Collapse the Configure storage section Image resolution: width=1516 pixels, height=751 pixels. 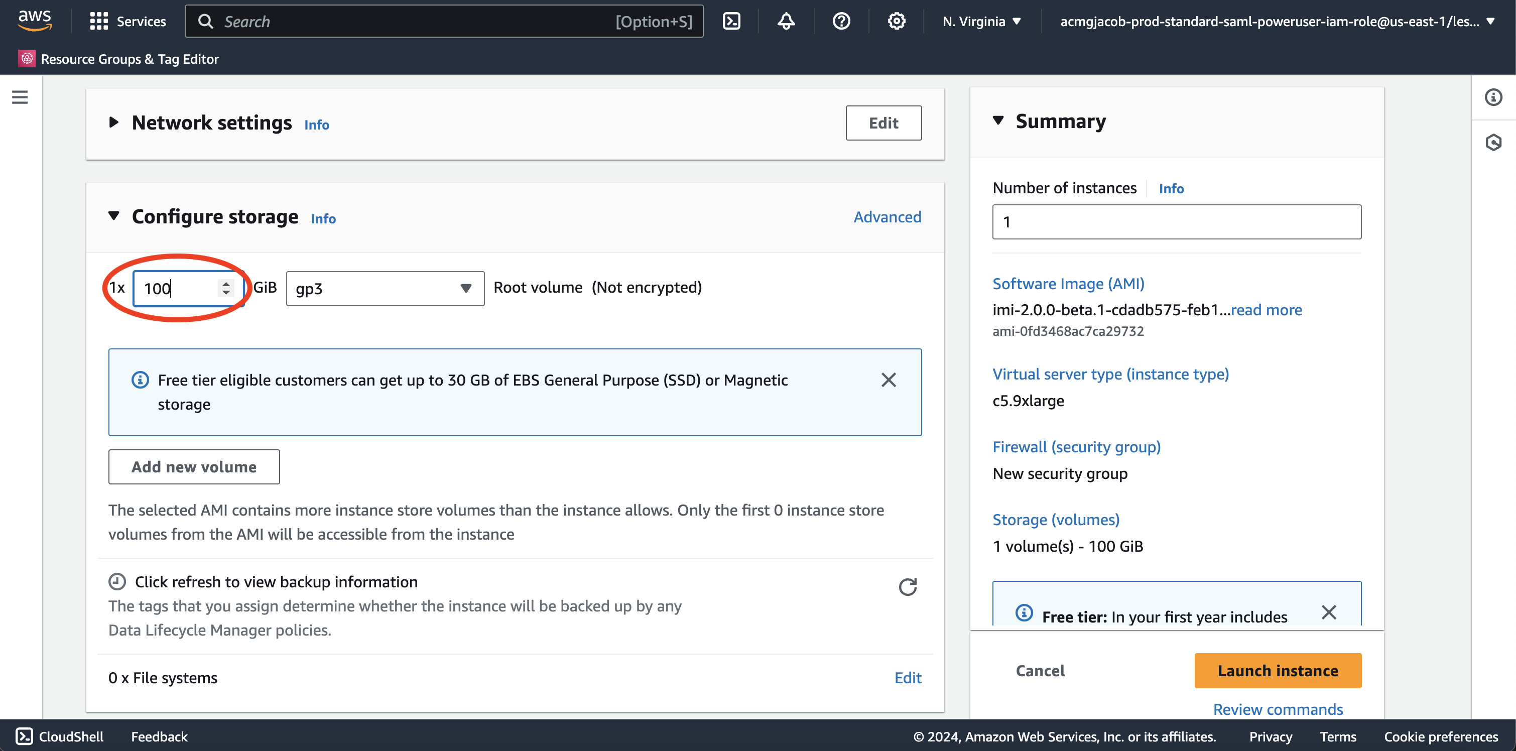coord(114,216)
